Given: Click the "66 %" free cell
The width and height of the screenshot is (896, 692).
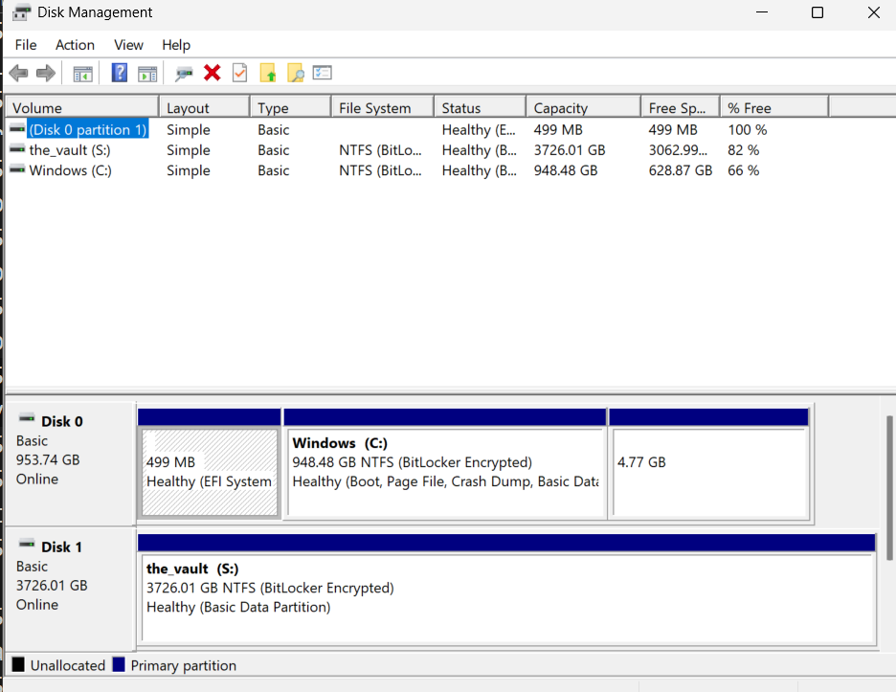Looking at the screenshot, I should click(x=744, y=170).
